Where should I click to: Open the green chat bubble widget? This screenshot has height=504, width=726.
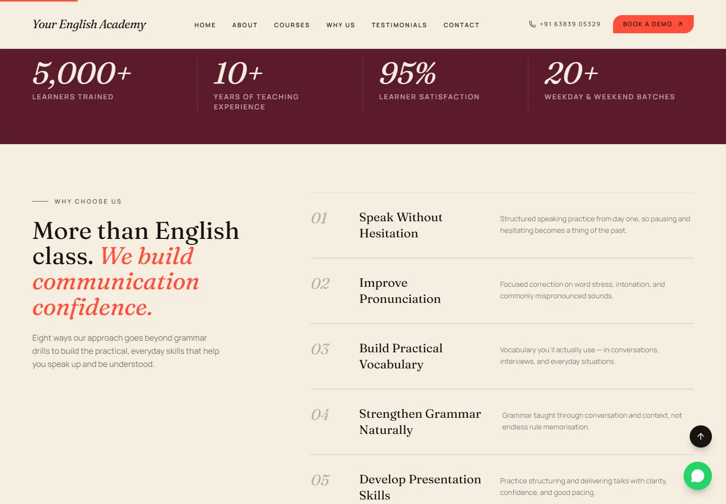click(x=698, y=476)
